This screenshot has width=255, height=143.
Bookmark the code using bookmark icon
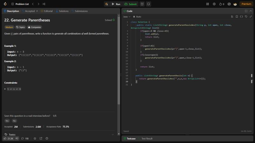point(237,17)
